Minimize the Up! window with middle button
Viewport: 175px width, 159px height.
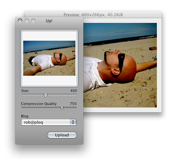point(27,21)
